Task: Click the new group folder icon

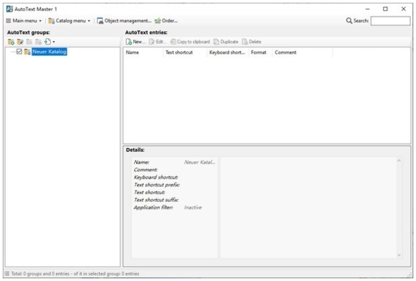Action: [11, 42]
